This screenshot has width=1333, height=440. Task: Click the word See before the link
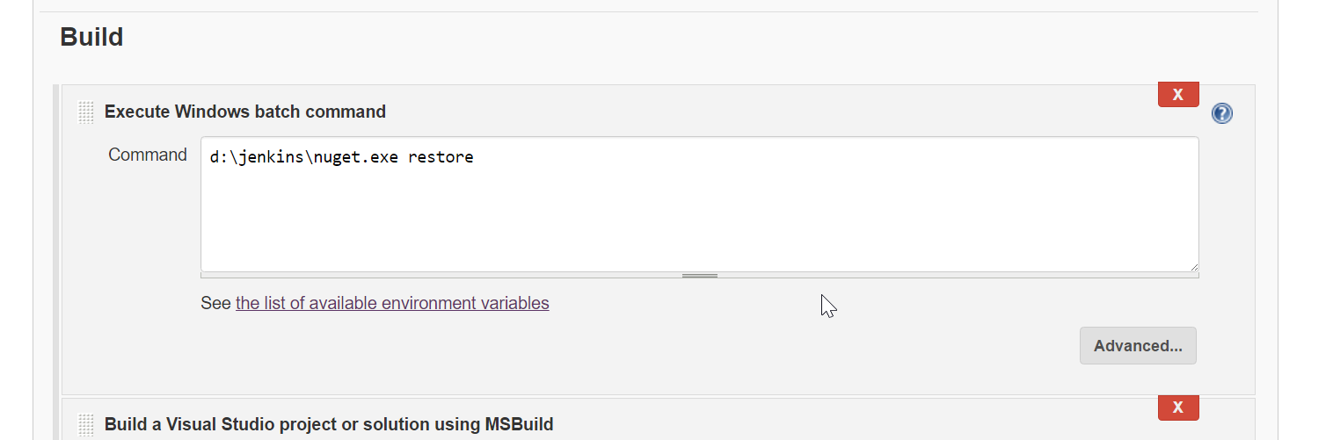[215, 303]
